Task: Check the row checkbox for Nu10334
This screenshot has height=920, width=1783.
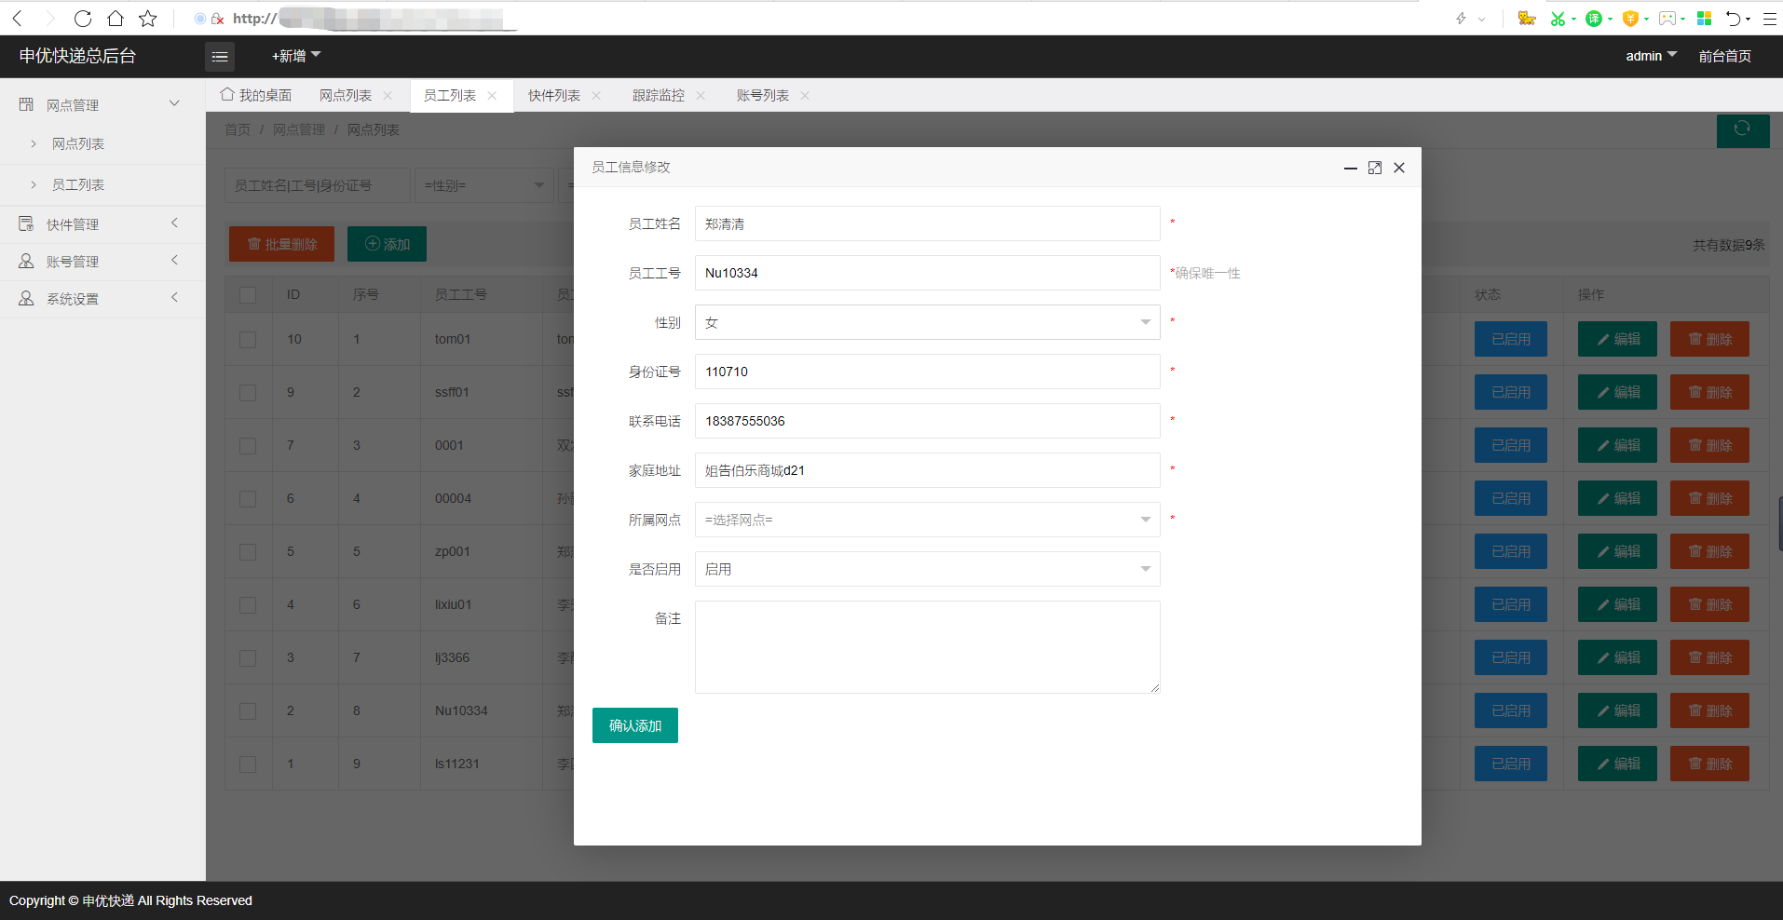Action: (x=248, y=711)
